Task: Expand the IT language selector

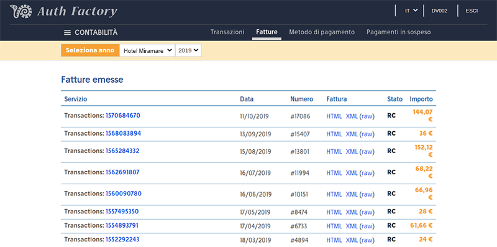Action: pyautogui.click(x=411, y=11)
